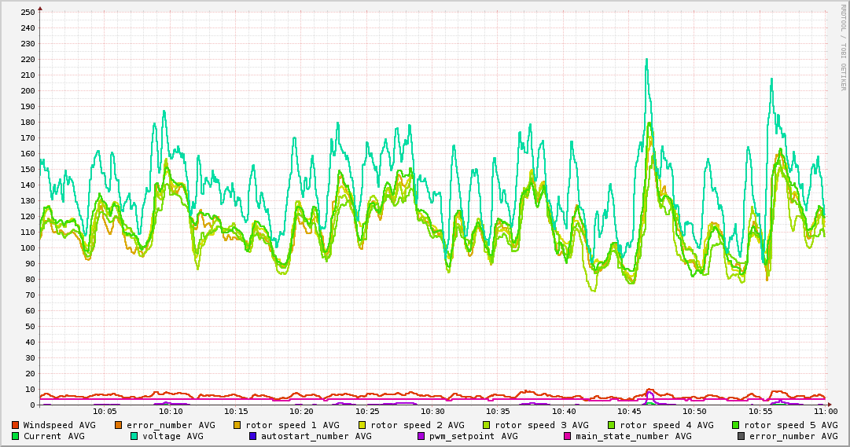Click the 10:30 time axis label
This screenshot has height=447, width=850.
(x=432, y=411)
